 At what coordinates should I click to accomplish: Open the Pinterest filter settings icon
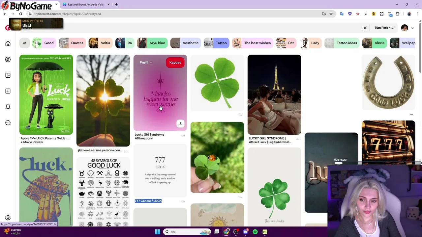[x=24, y=43]
